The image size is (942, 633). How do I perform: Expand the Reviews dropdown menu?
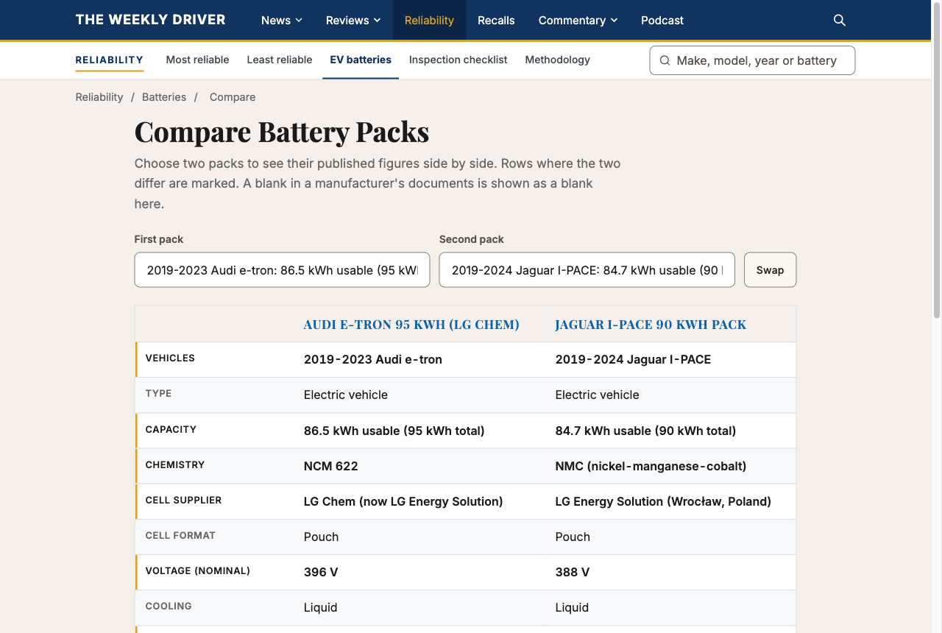[x=353, y=20]
